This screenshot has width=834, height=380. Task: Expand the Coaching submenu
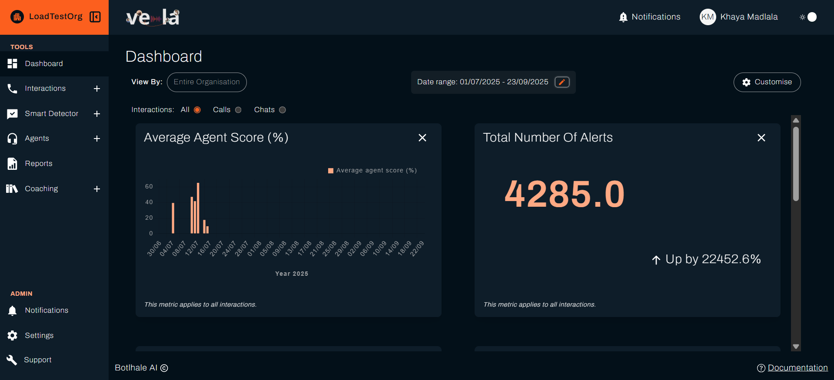pyautogui.click(x=97, y=189)
